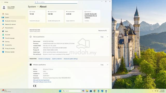Open Domain or workgroup link
This screenshot has width=166, height=93.
44,59
